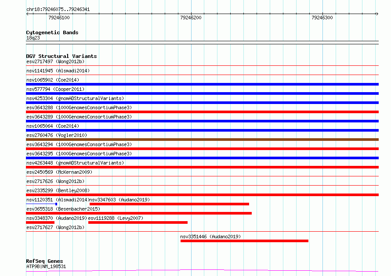Viewport: 391px width, 276px height.
Task: Click nsv3347603 (Audano2019) label
Action: (119, 200)
